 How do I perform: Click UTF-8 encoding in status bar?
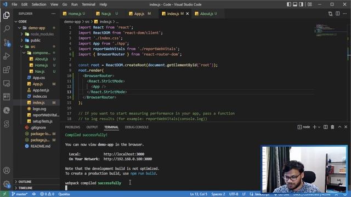pyautogui.click(x=234, y=194)
